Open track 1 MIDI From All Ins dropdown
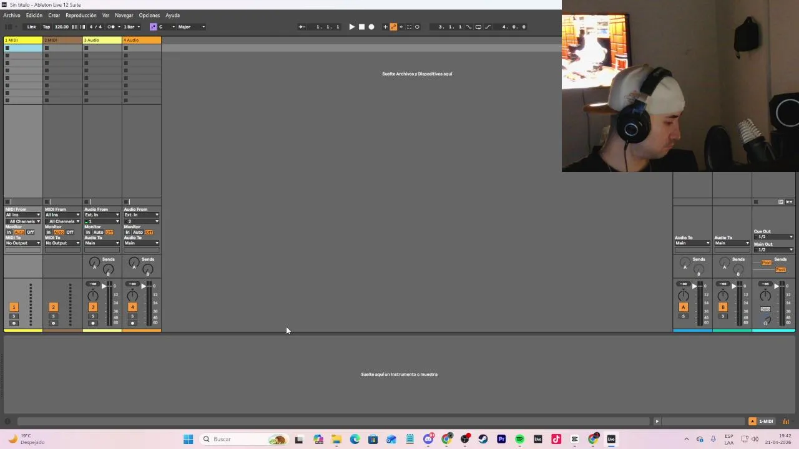 click(23, 215)
